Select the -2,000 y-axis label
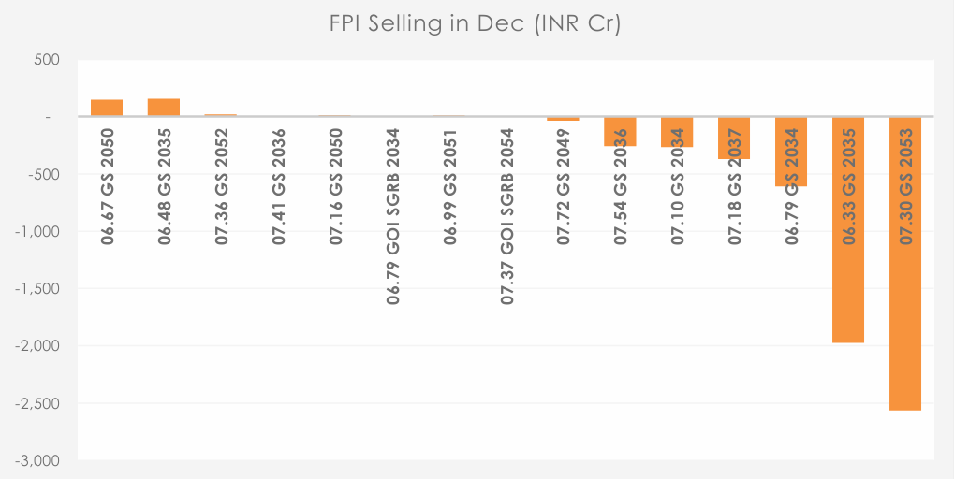Screen dimensions: 954x479 click(39, 346)
